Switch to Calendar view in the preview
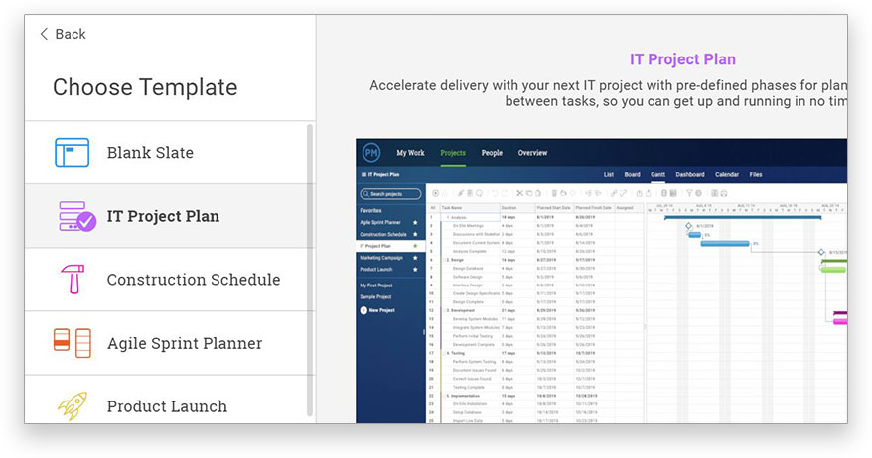Image resolution: width=872 pixels, height=458 pixels. coord(727,174)
